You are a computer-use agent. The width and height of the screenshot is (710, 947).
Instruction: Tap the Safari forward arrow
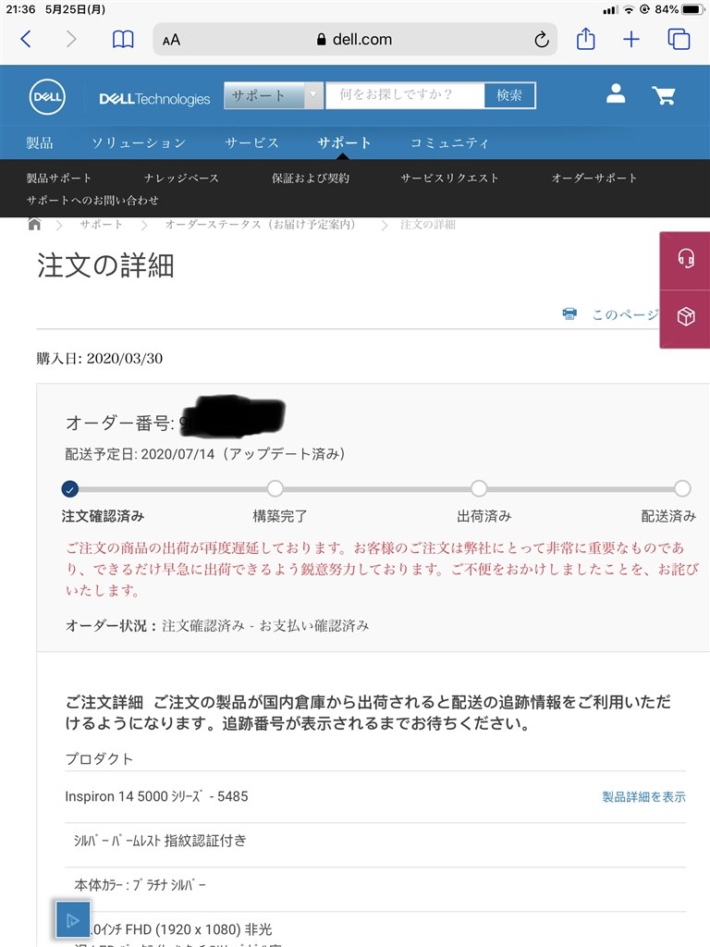pyautogui.click(x=71, y=39)
